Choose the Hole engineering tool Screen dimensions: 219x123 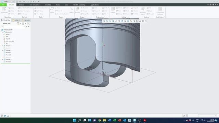pos(95,8)
